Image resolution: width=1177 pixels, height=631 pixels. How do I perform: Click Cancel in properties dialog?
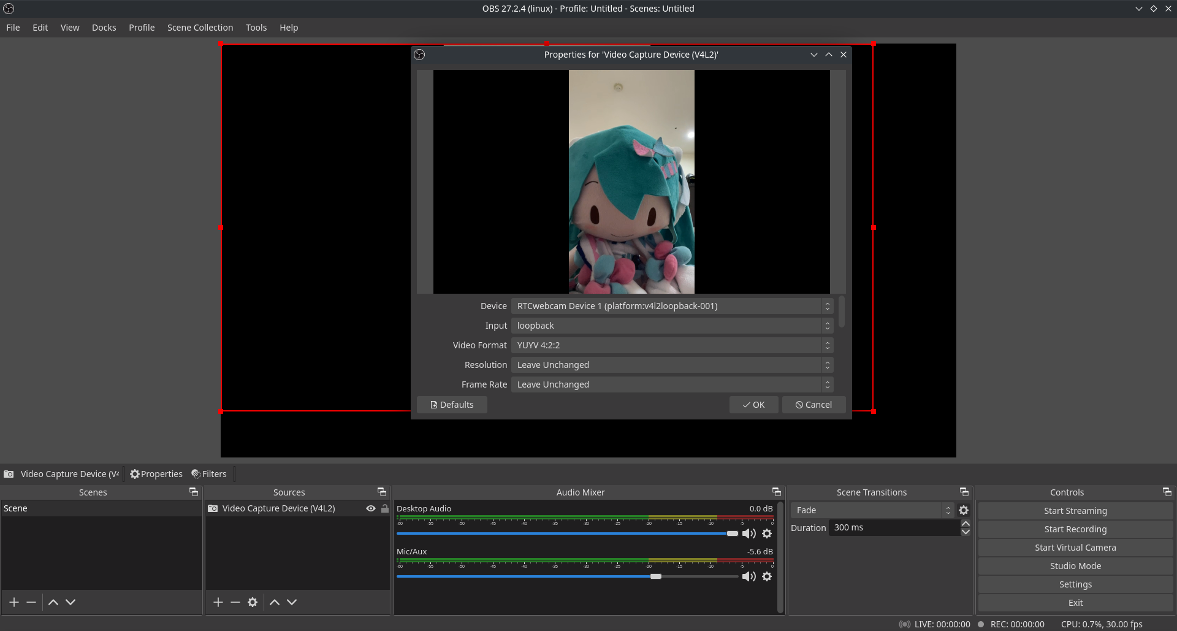813,405
